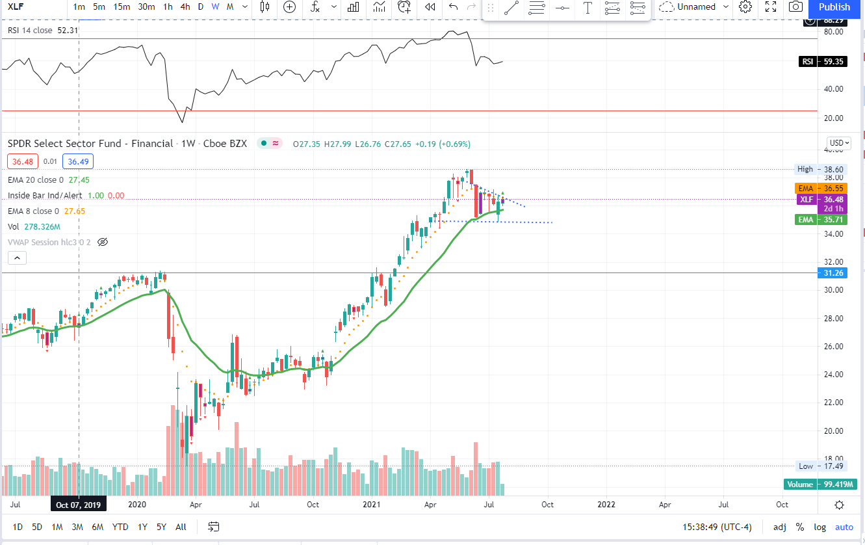Select the horizontal ray line tool
Image resolution: width=865 pixels, height=545 pixels.
pos(563,8)
